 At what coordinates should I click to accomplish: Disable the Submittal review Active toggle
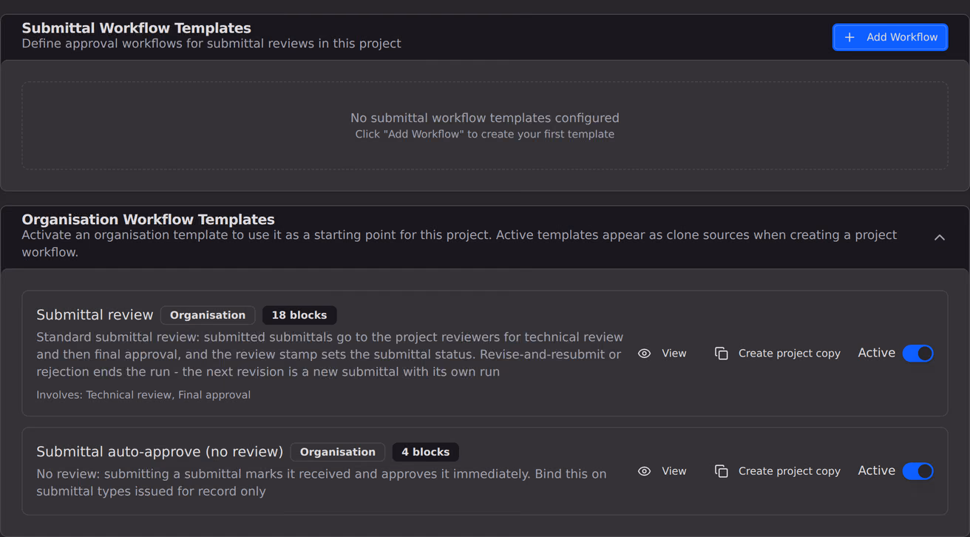coord(918,354)
